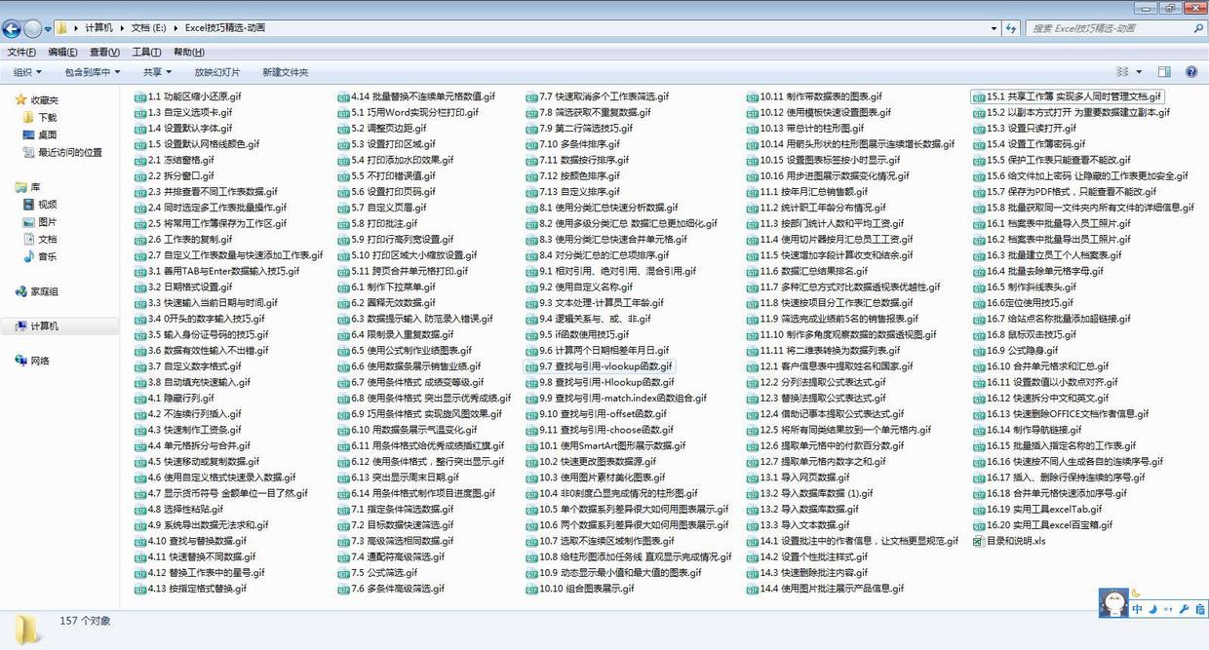This screenshot has height=650, width=1209.
Task: Click the 放映幻灯片 button
Action: point(216,72)
